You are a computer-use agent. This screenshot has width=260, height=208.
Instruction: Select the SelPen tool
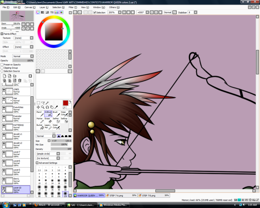pyautogui.click(x=56, y=120)
